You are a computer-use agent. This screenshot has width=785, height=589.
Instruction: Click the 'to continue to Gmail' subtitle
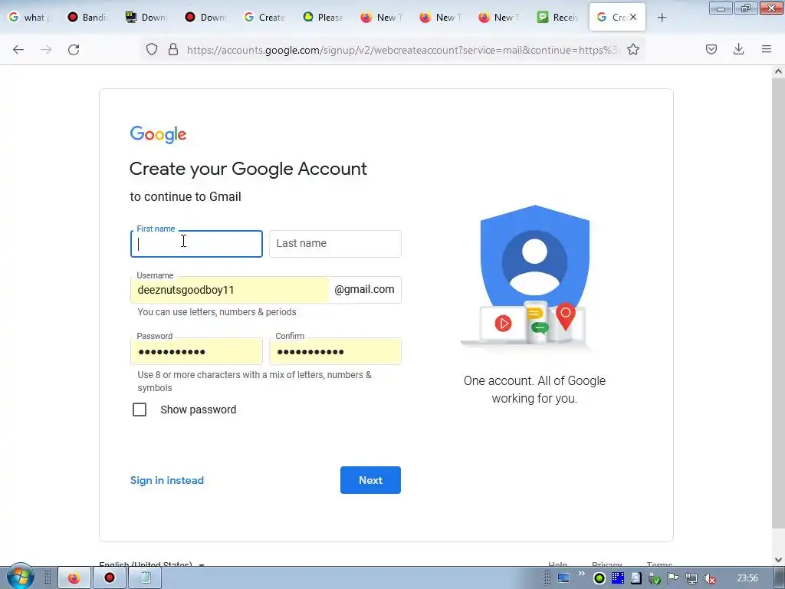tap(186, 197)
